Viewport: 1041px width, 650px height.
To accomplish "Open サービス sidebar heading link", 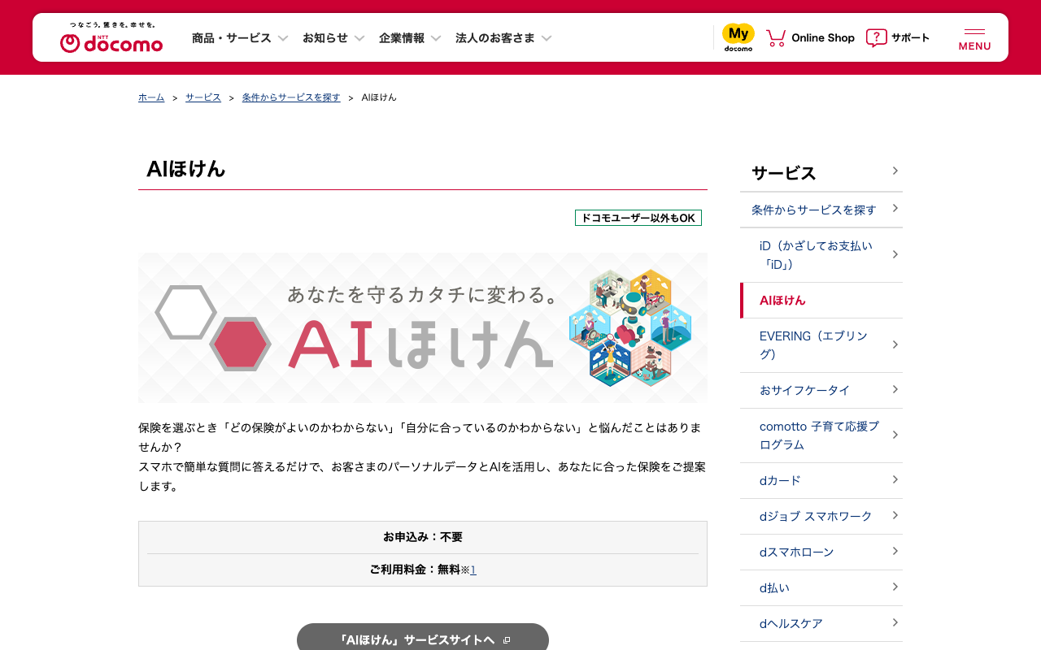I will pos(821,173).
